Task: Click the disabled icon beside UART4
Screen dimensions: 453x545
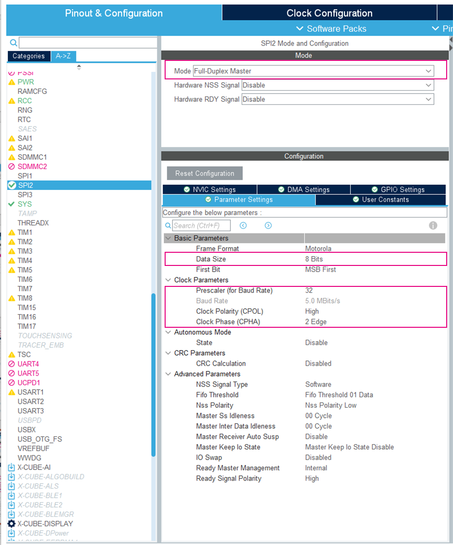Action: point(12,364)
